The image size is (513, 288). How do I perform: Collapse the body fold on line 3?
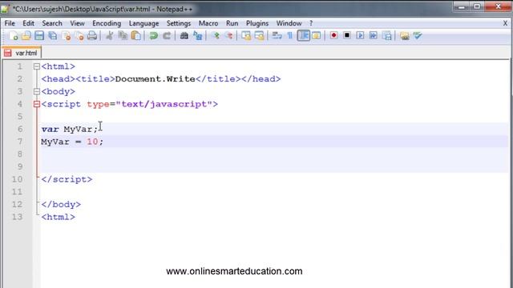37,92
